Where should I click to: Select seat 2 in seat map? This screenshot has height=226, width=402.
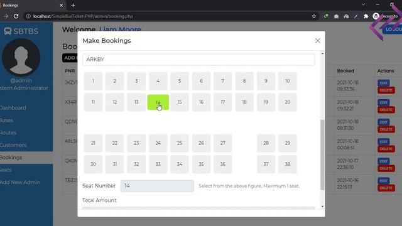click(114, 81)
